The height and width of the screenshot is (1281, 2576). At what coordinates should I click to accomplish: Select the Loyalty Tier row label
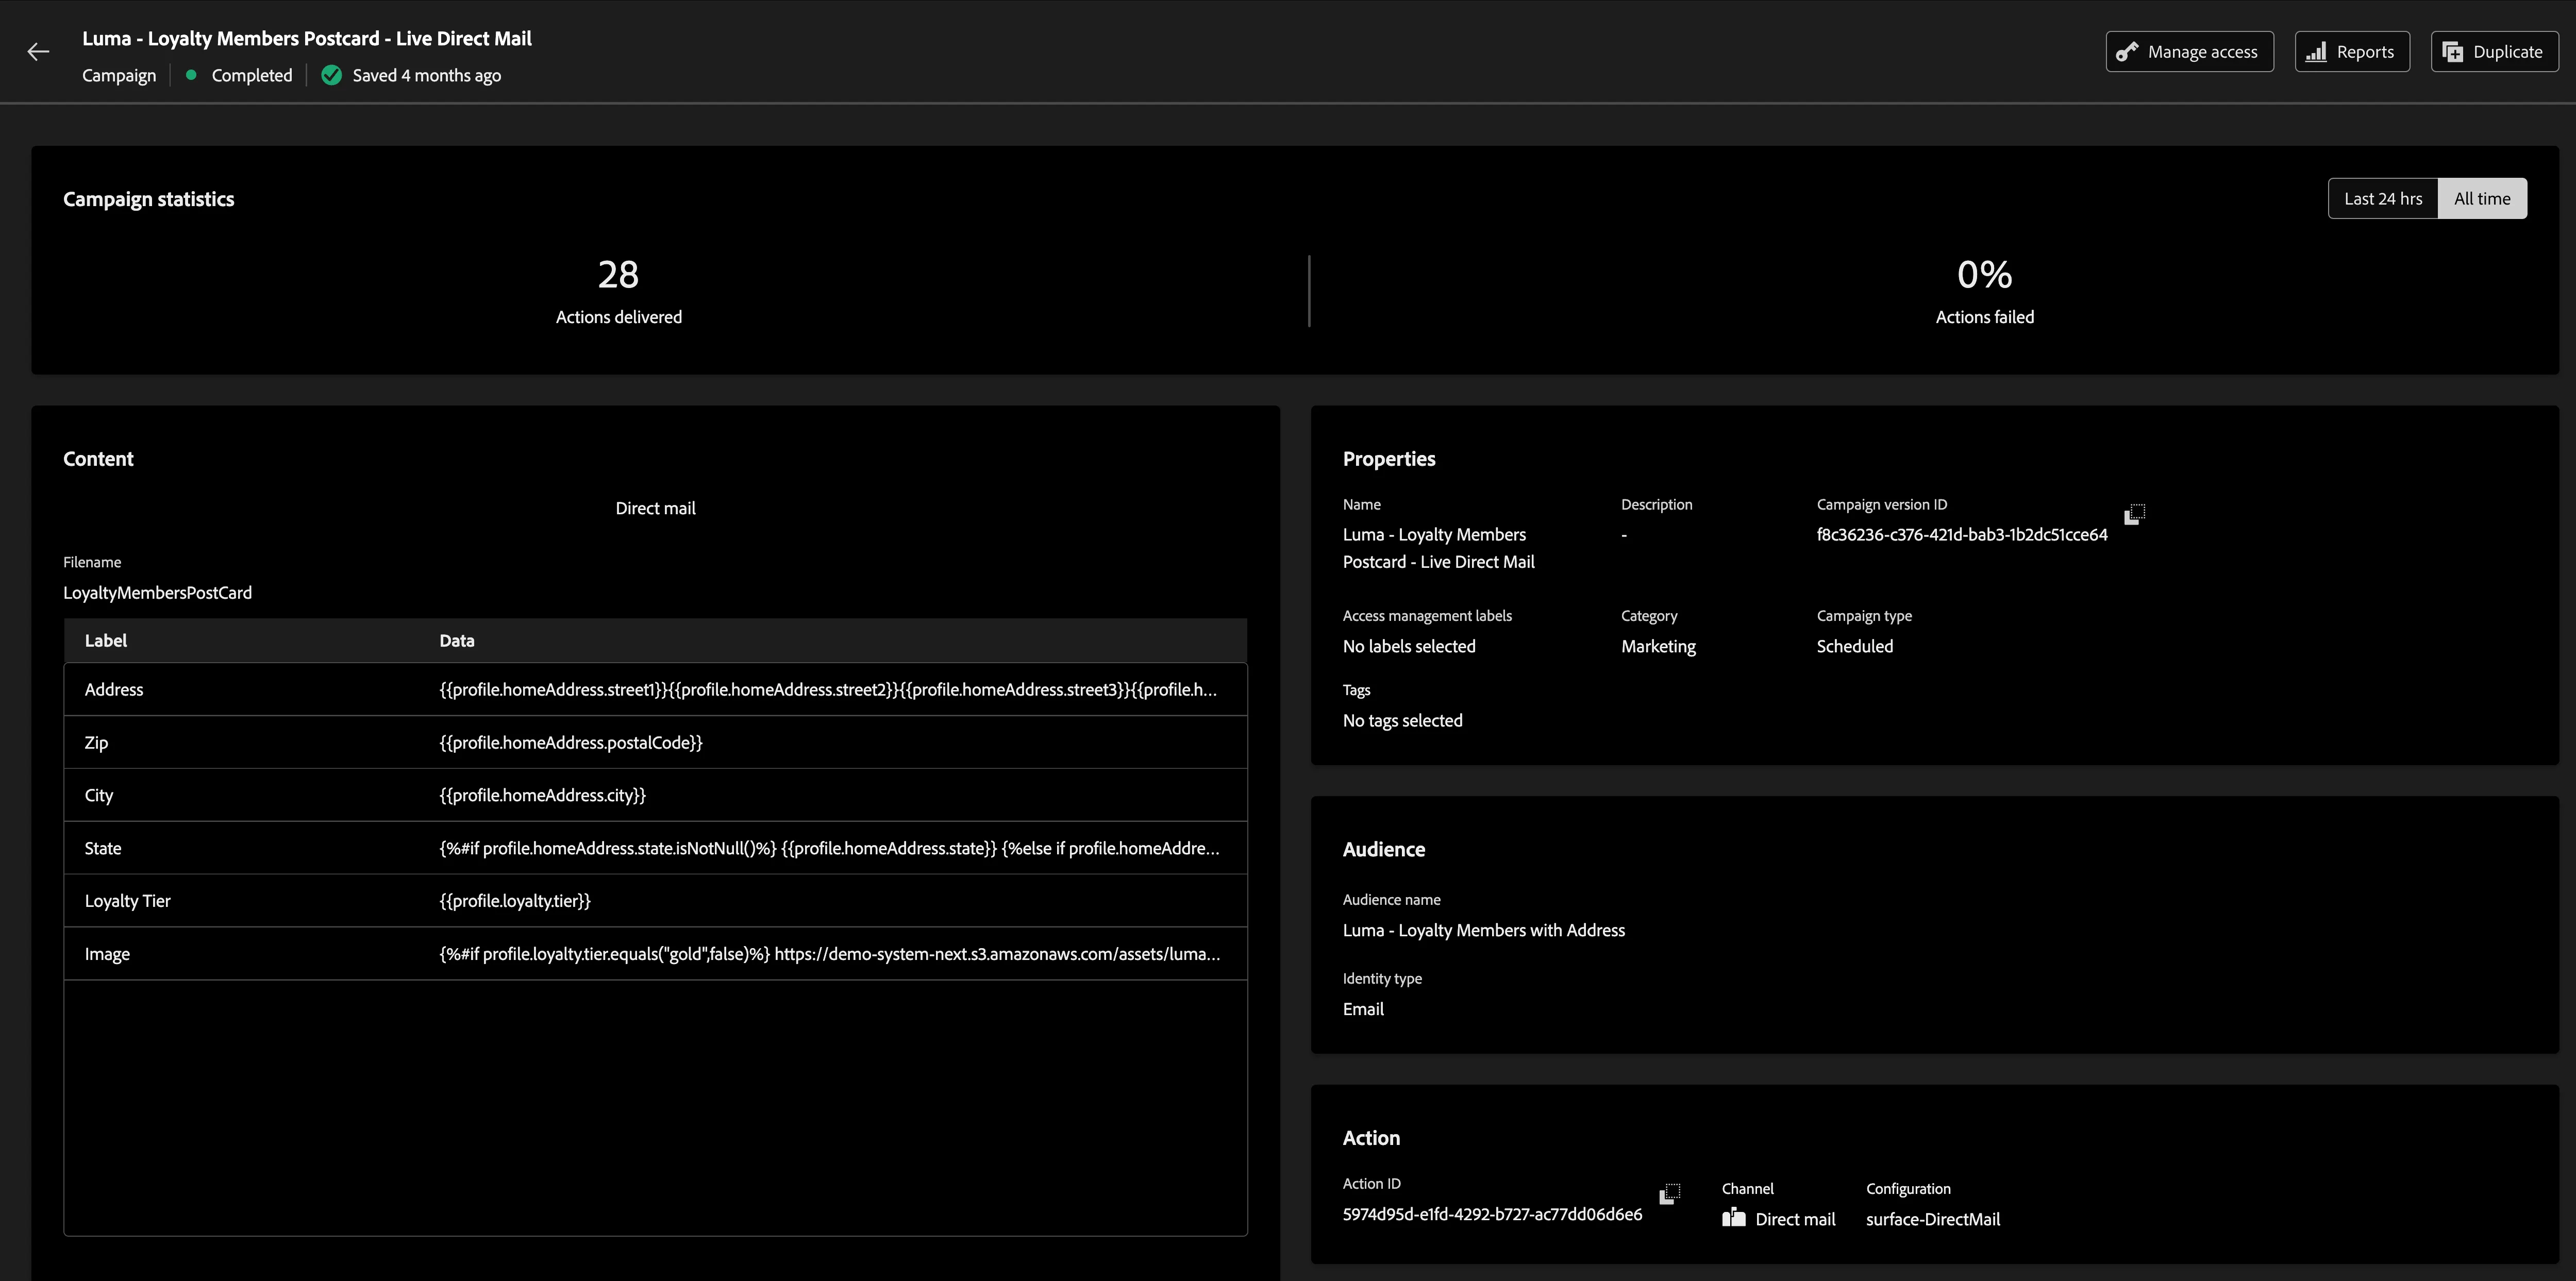[x=127, y=901]
